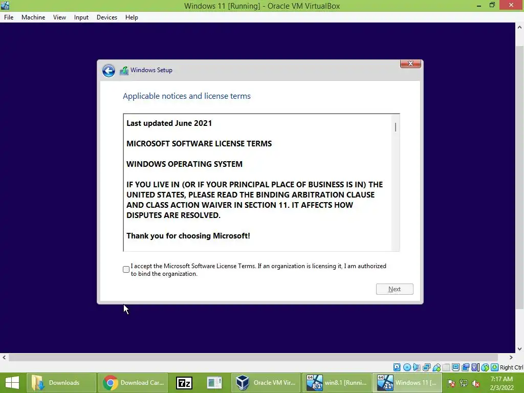This screenshot has width=524, height=393.
Task: Click the blue back arrow in Windows Setup
Action: point(108,71)
